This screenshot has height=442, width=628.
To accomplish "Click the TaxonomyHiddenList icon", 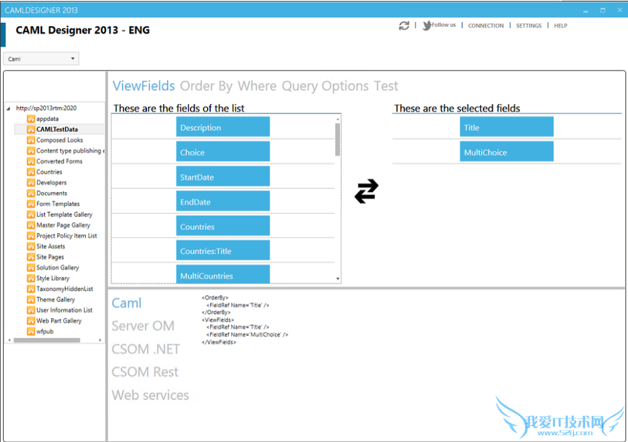I will click(31, 289).
